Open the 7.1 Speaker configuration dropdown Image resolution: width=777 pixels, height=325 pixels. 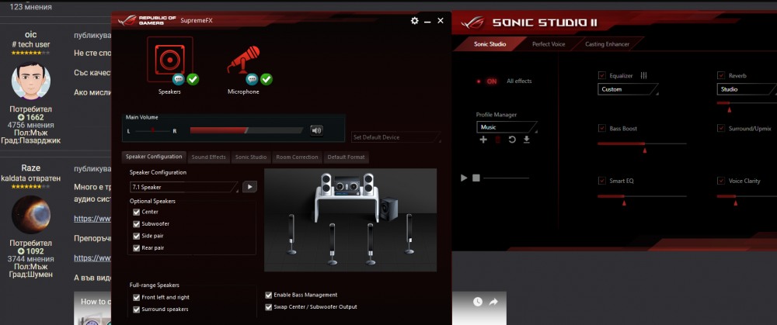pos(184,187)
